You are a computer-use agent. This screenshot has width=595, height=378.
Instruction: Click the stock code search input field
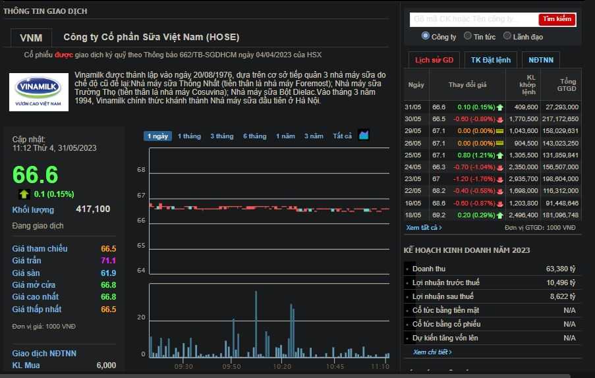click(473, 20)
